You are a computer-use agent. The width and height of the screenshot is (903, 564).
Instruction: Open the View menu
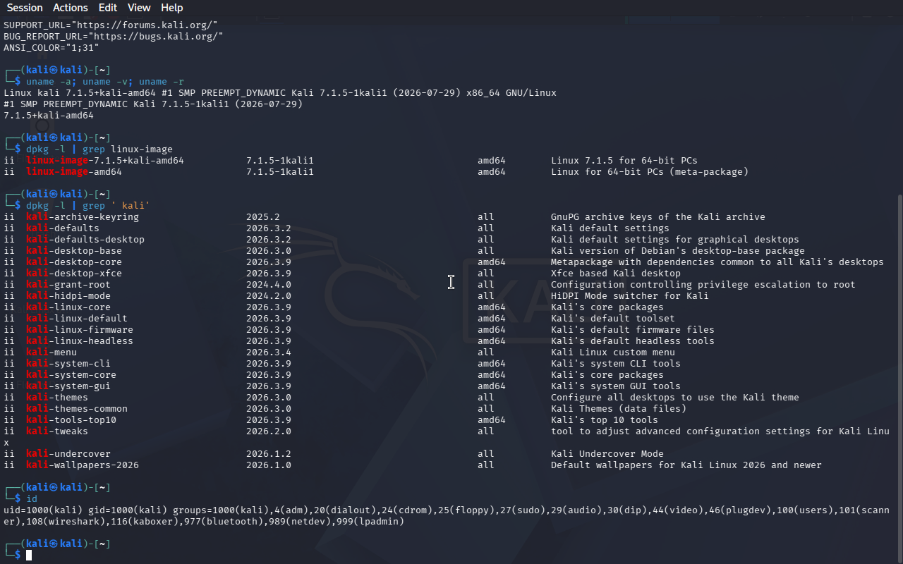click(x=139, y=8)
